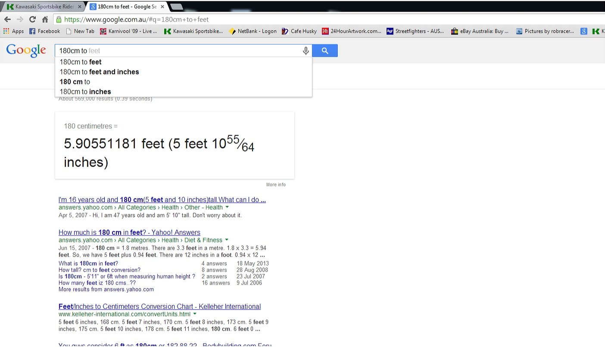
Task: Close the Kawasaki Sportsbike Rider tab
Action: click(x=80, y=7)
